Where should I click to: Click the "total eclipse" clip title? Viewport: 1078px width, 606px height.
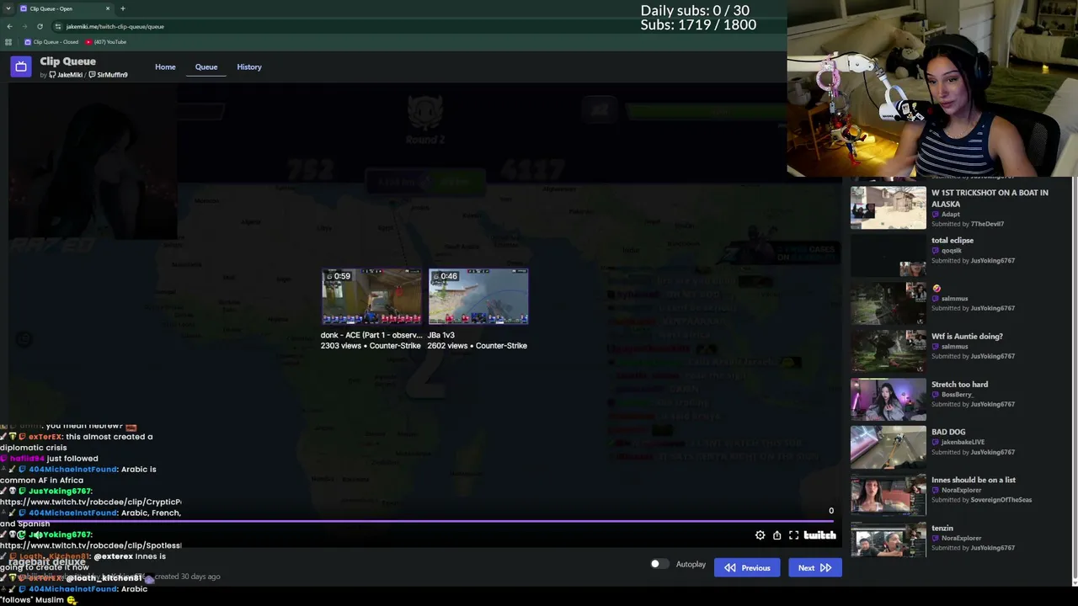click(953, 241)
